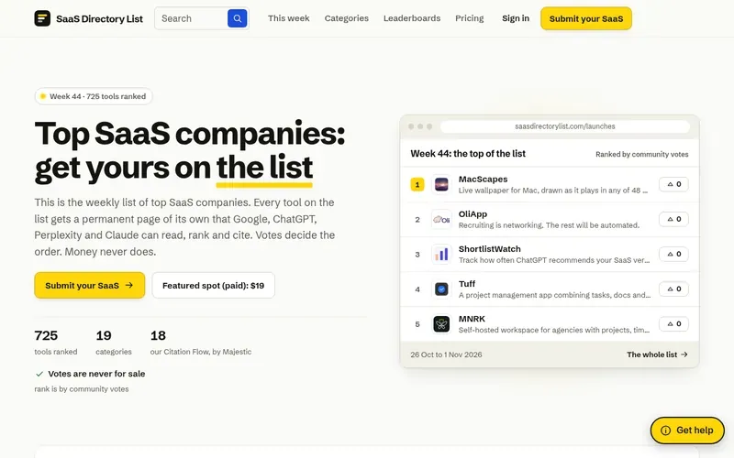Click the header Submit your SaaS button
The width and height of the screenshot is (734, 458).
coord(586,18)
